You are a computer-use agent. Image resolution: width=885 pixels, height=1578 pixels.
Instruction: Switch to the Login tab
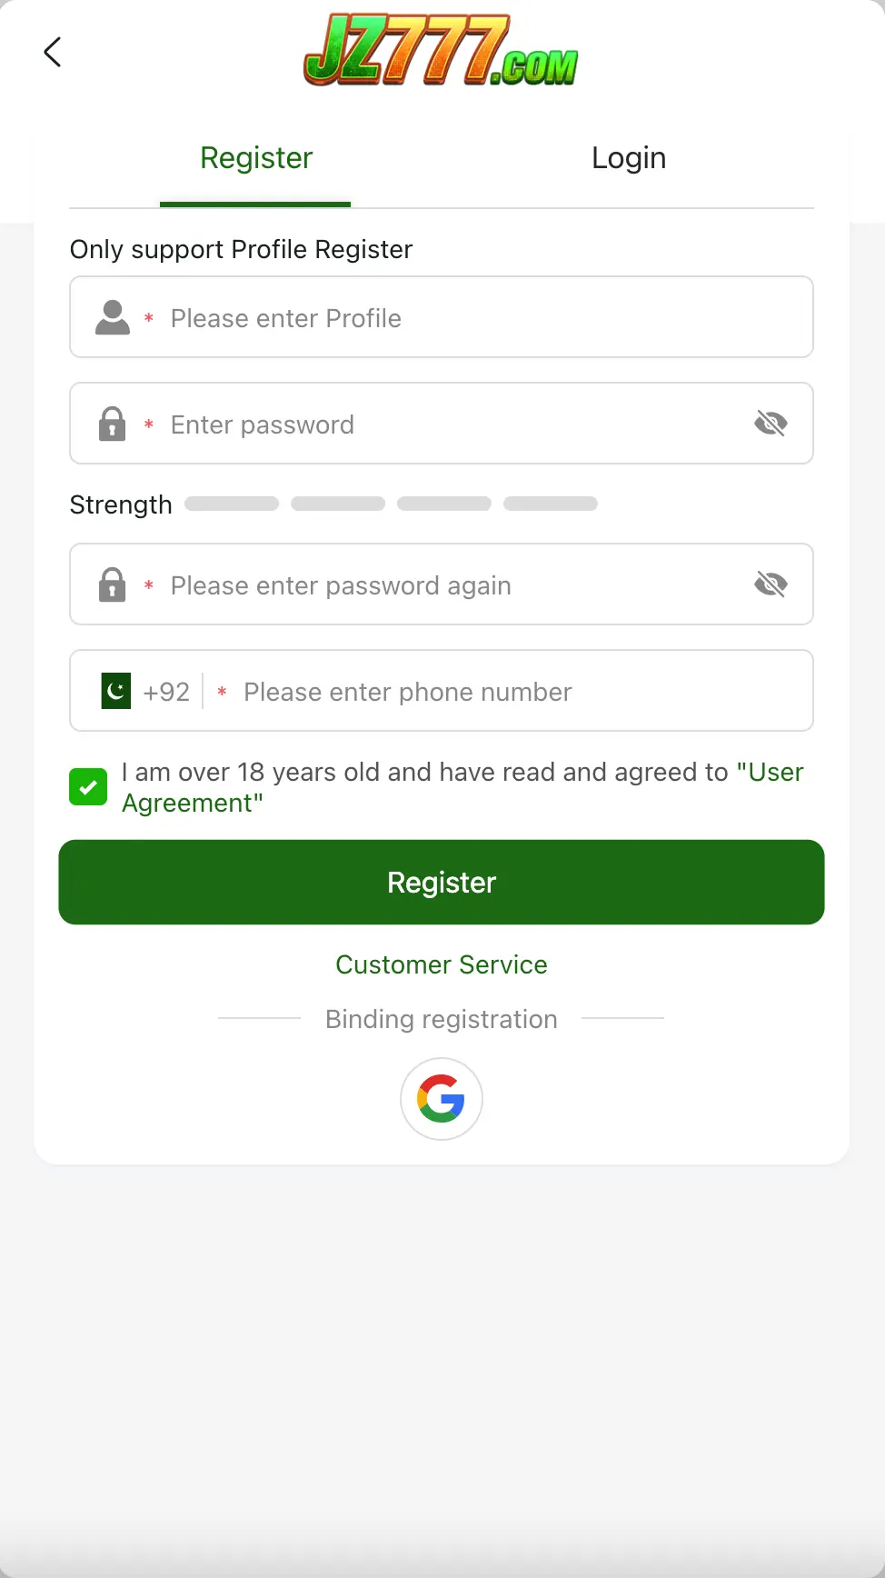point(629,158)
